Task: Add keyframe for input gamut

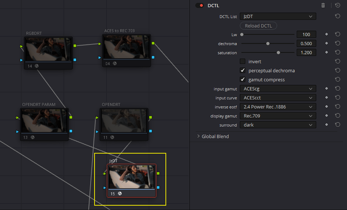Action: [326, 88]
